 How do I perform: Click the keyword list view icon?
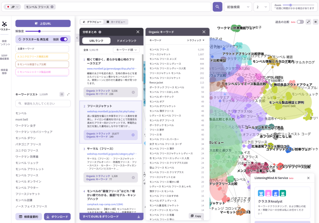[62, 94]
